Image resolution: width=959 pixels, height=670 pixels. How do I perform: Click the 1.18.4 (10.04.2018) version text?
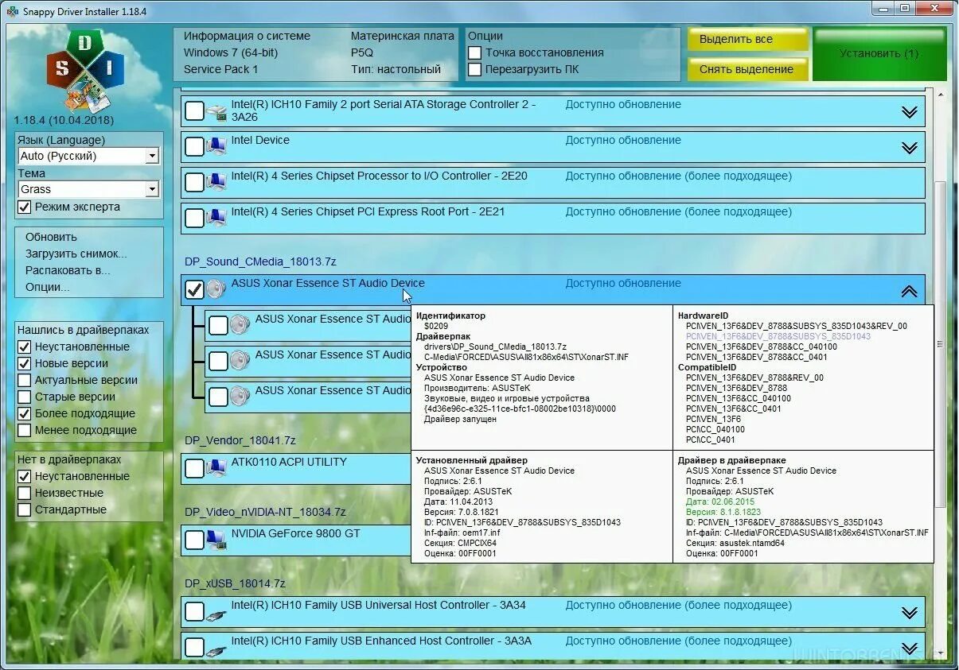(64, 120)
